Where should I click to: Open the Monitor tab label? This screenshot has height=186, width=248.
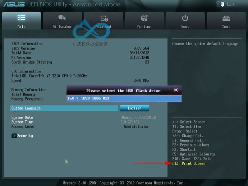144,27
